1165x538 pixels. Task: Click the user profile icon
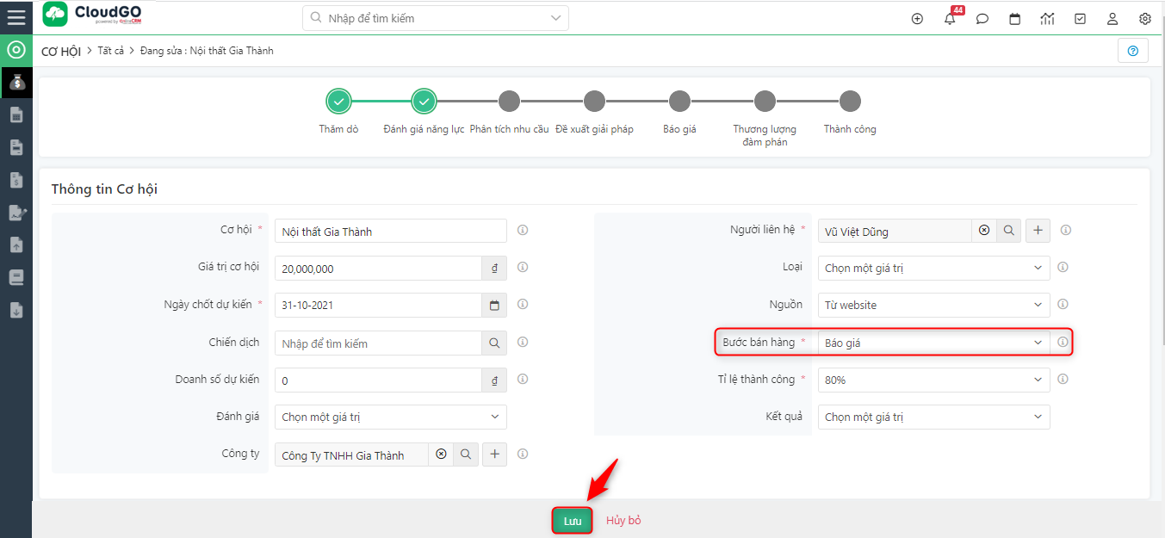tap(1112, 19)
